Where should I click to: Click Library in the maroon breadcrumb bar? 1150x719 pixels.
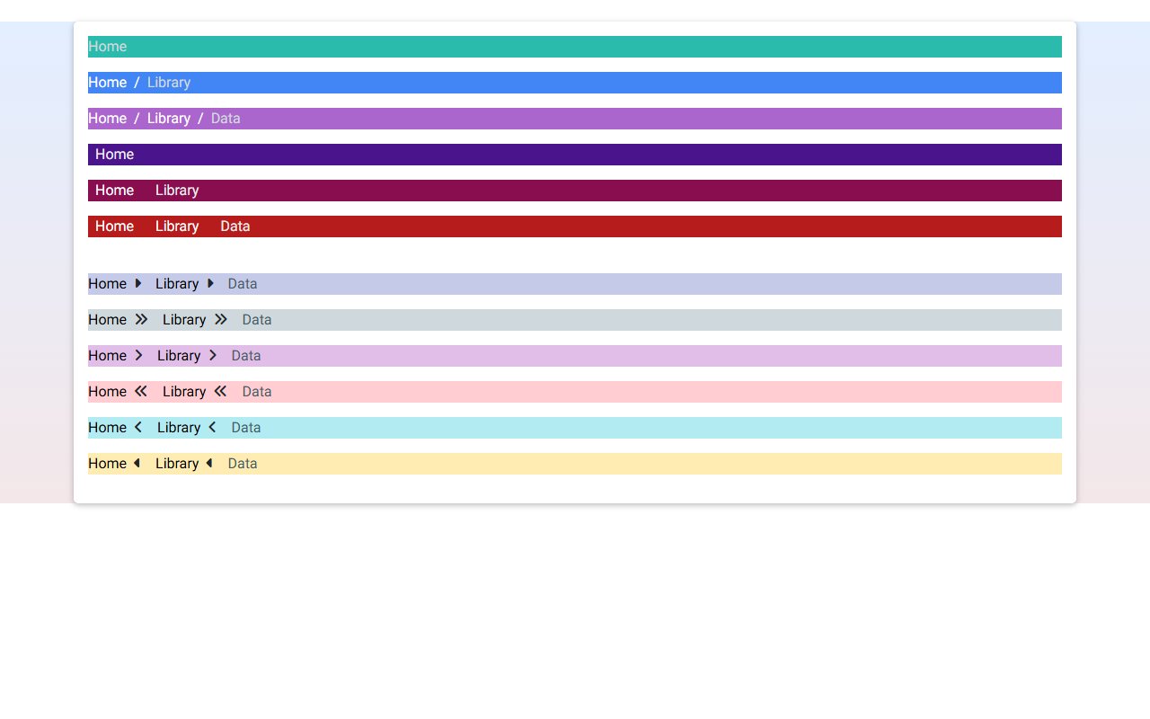click(x=177, y=191)
